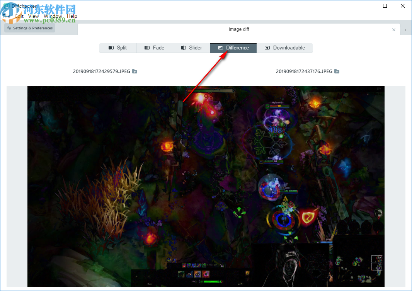This screenshot has width=412, height=291.
Task: Open the View menu
Action: tap(33, 16)
